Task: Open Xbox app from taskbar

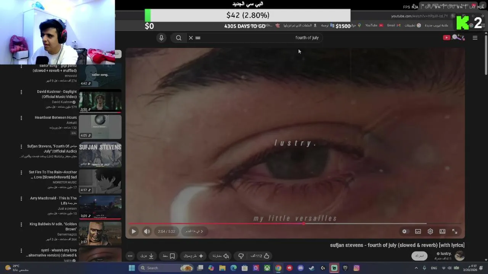Action: click(x=267, y=268)
